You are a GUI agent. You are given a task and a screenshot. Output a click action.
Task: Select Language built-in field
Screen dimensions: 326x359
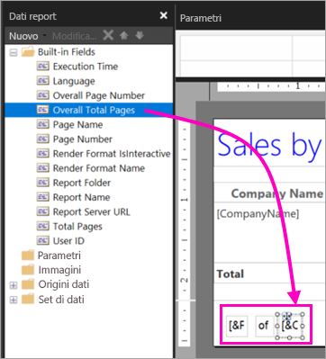pyautogui.click(x=74, y=81)
